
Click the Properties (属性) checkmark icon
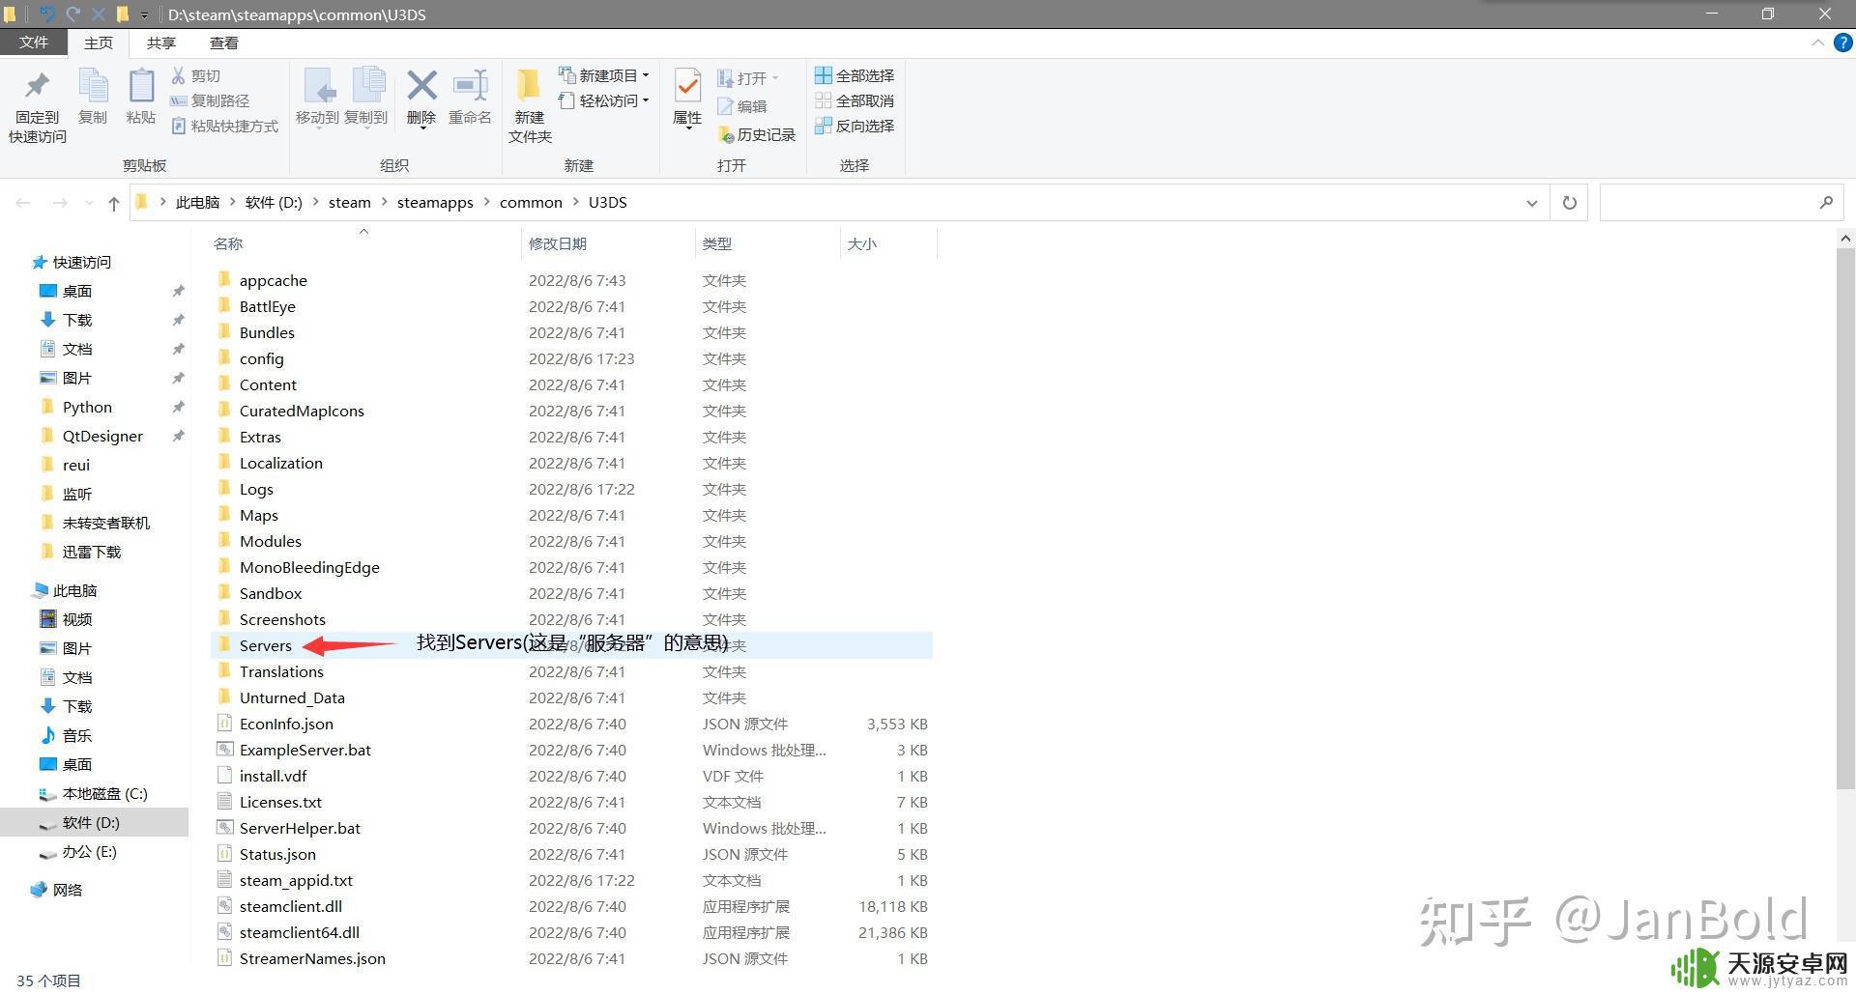(687, 86)
